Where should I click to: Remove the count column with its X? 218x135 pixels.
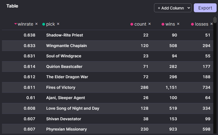150,24
